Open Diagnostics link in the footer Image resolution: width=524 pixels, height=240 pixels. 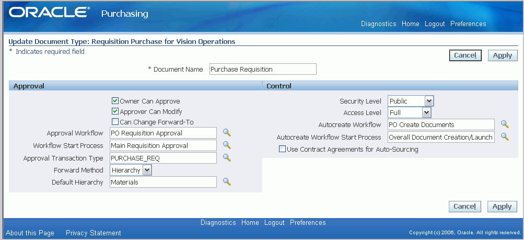[x=218, y=222]
